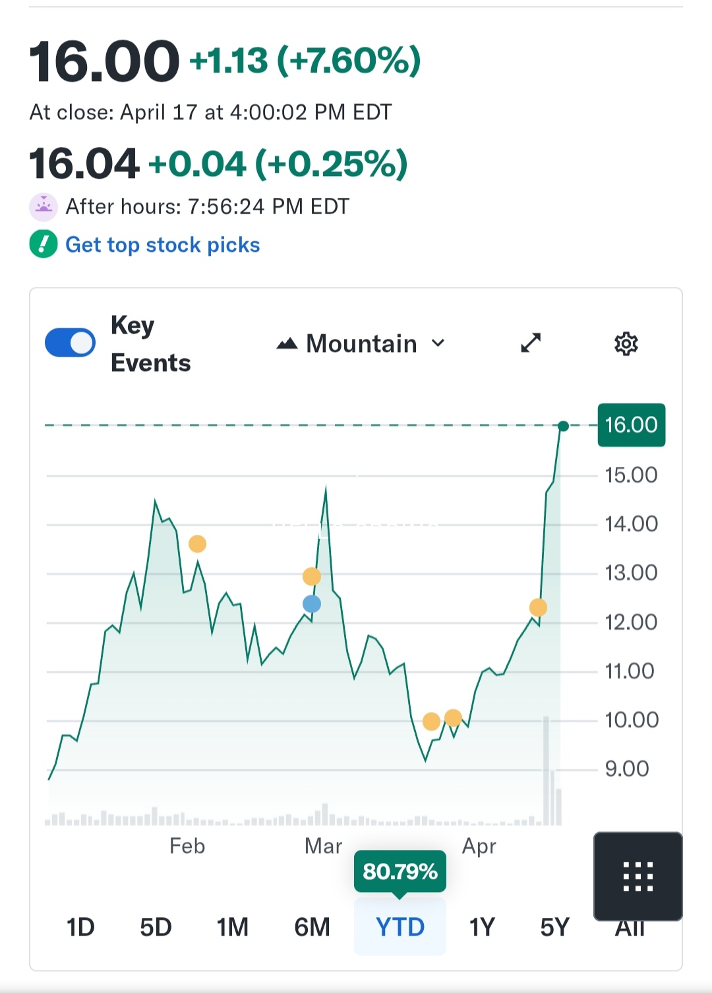712x993 pixels.
Task: Tap the orange event marker near 13.50 in February
Action: tap(197, 544)
